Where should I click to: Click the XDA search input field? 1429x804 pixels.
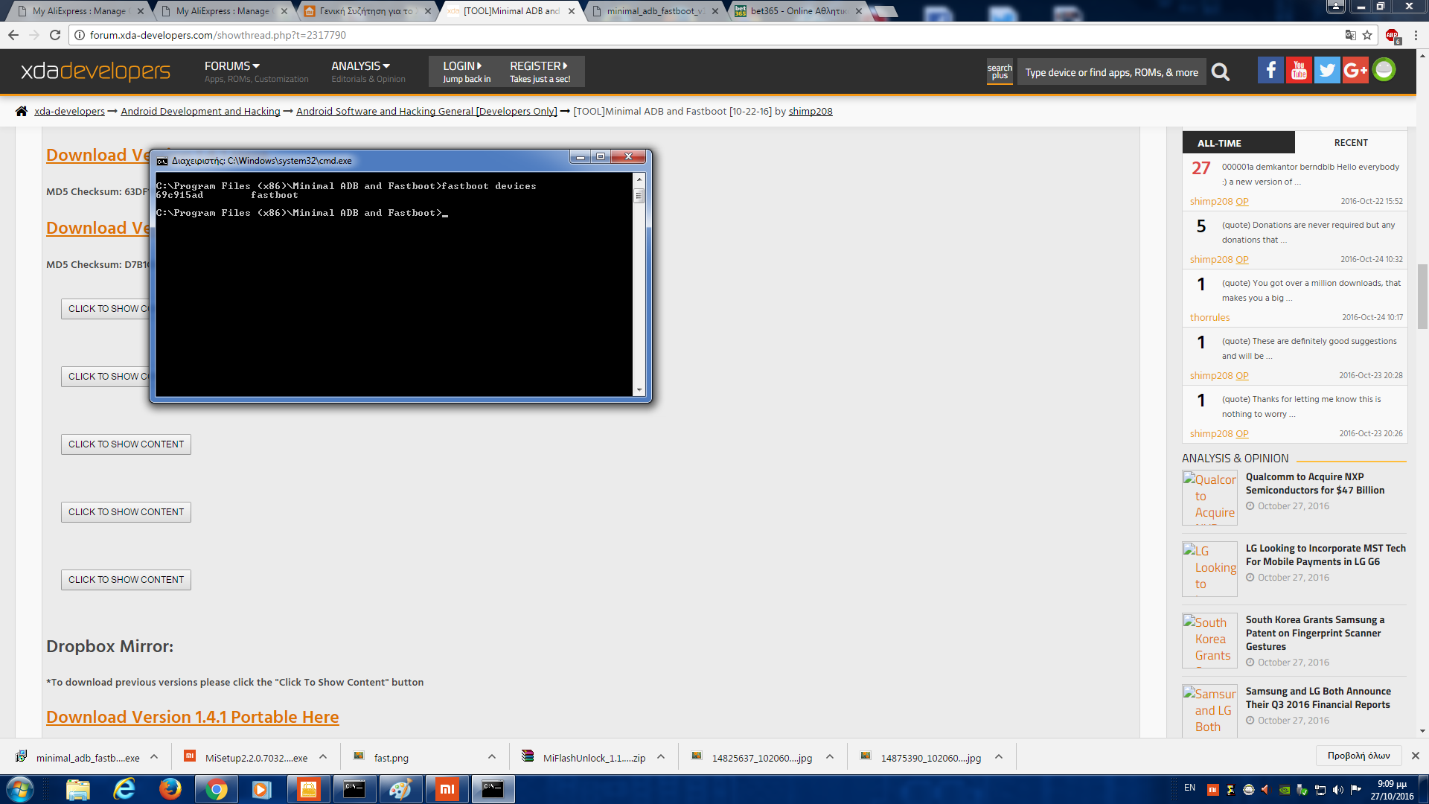(1110, 72)
